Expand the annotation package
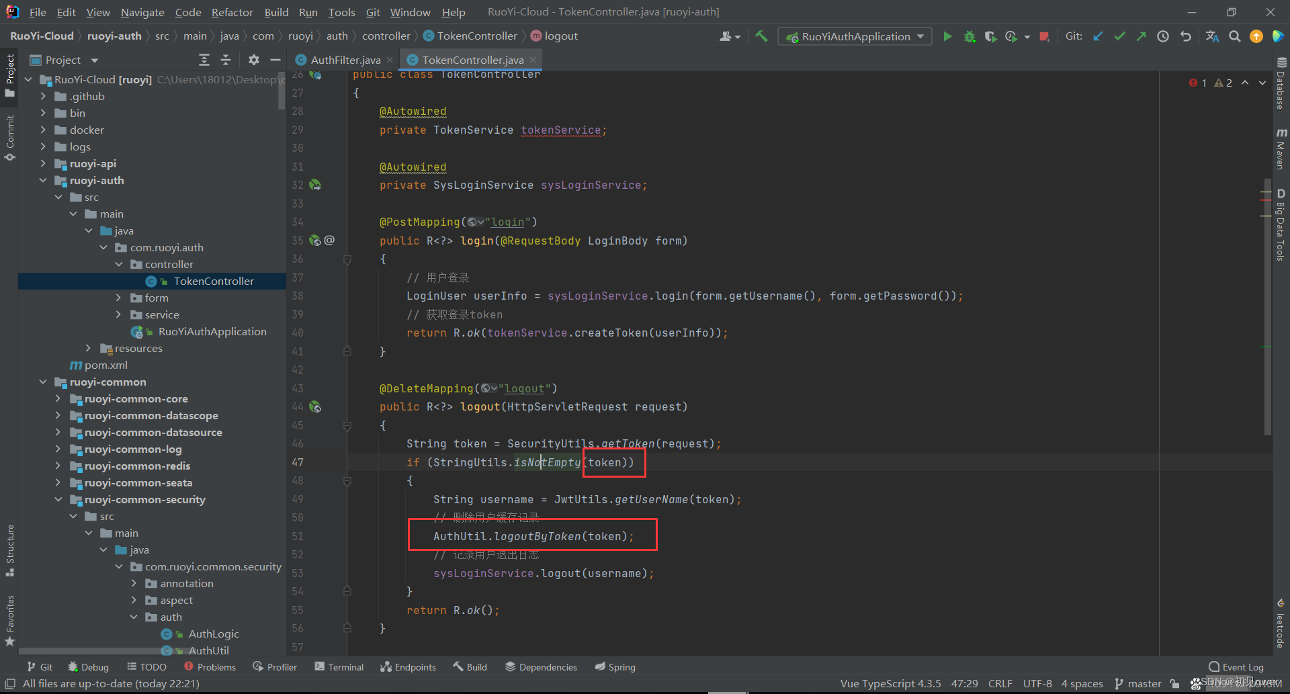The width and height of the screenshot is (1290, 694). click(134, 583)
